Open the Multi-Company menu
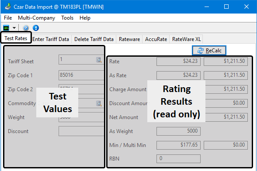The height and width of the screenshot is (171, 257). [x=36, y=18]
